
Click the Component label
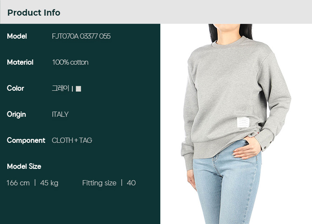[x=26, y=141]
